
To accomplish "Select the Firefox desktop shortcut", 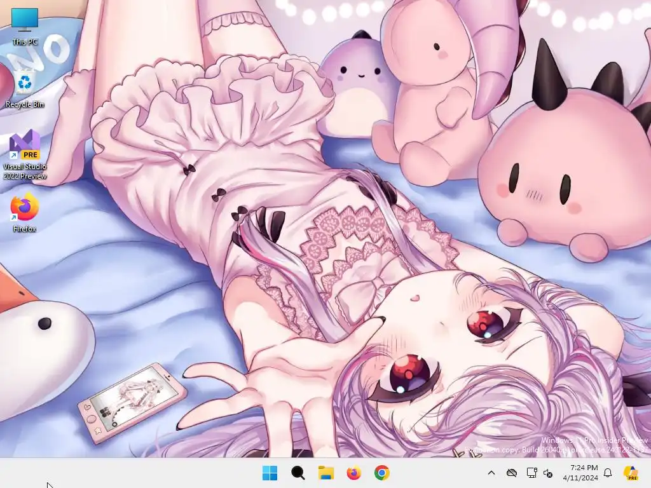I will pyautogui.click(x=25, y=212).
